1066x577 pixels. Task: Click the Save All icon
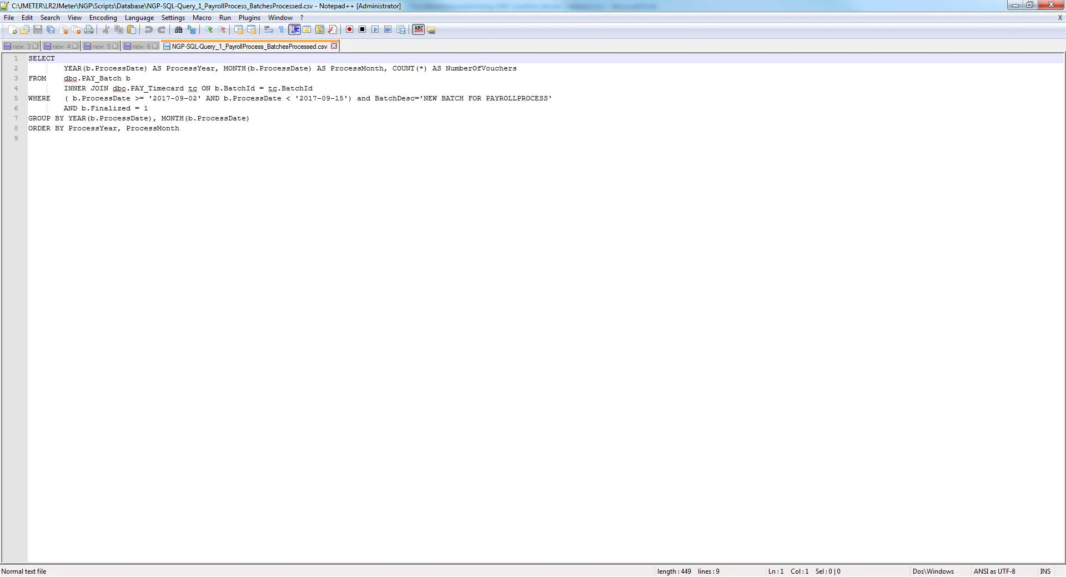tap(51, 30)
